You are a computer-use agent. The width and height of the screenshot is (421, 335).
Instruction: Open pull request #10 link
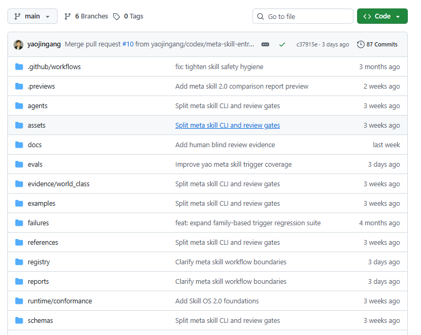pos(128,44)
